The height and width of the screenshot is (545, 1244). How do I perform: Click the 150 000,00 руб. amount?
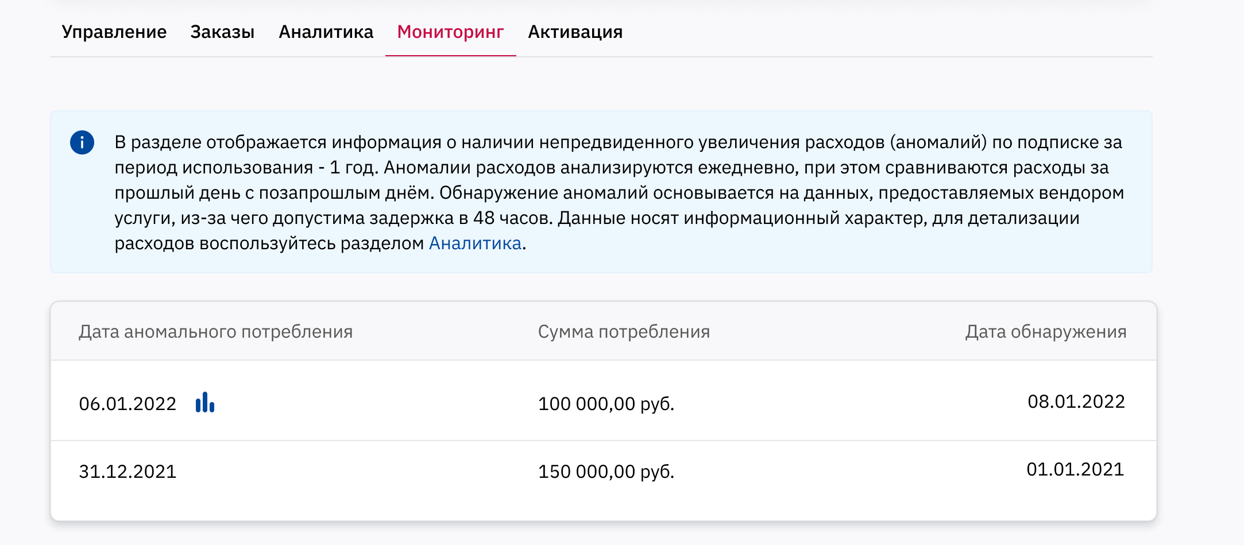(x=606, y=471)
